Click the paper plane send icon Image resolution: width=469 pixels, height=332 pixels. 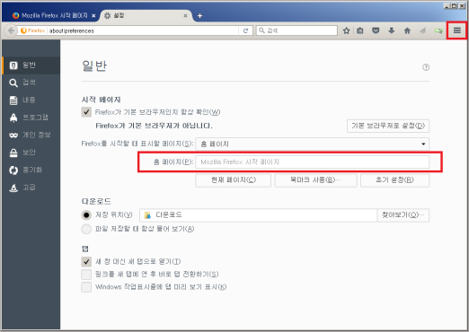[422, 31]
